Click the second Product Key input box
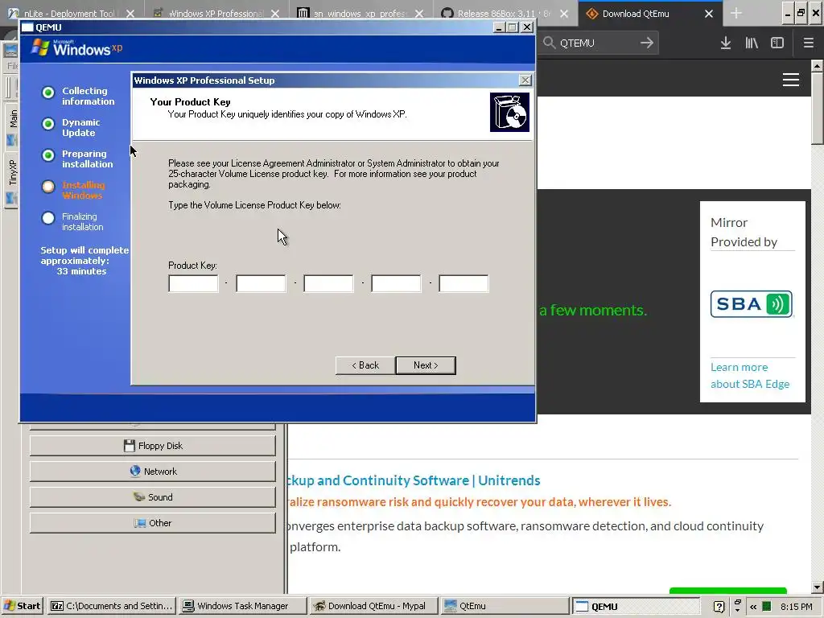 [x=262, y=284]
